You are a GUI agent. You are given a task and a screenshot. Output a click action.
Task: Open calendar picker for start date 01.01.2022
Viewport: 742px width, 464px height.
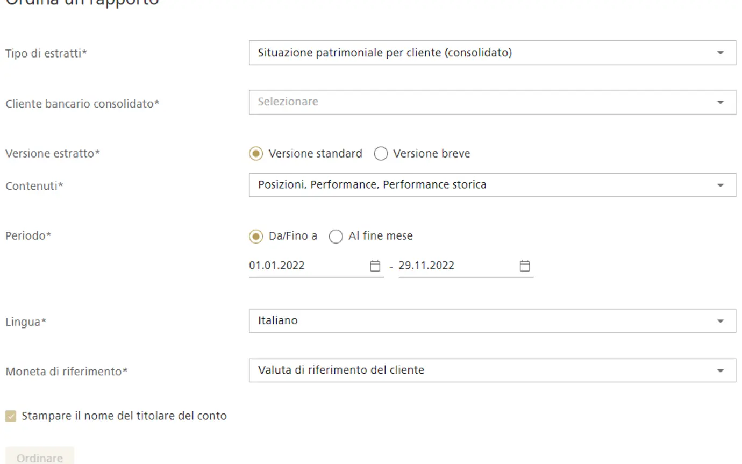375,266
